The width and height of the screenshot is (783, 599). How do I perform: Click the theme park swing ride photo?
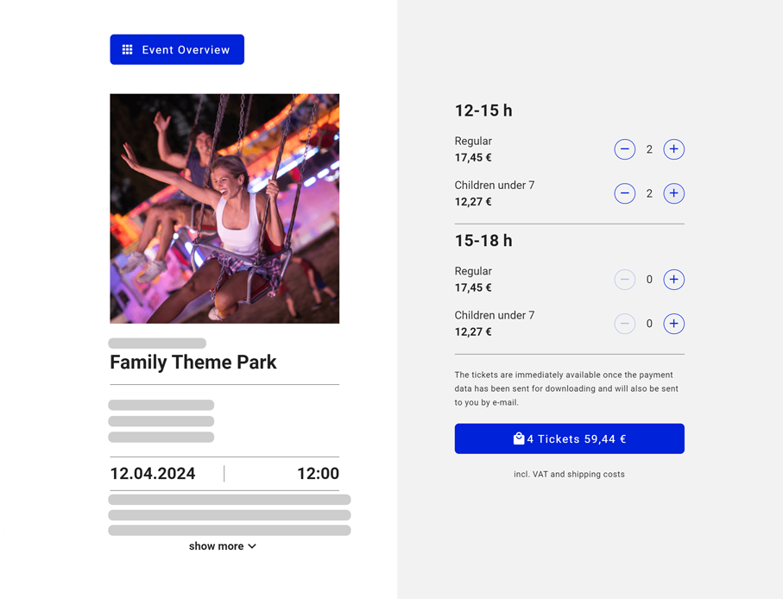[224, 208]
